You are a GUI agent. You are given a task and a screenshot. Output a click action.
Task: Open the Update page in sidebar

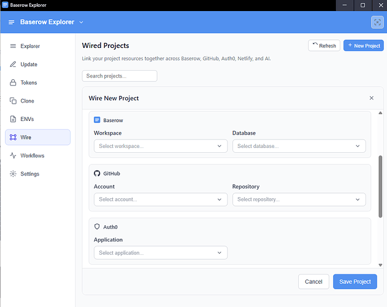(x=29, y=64)
